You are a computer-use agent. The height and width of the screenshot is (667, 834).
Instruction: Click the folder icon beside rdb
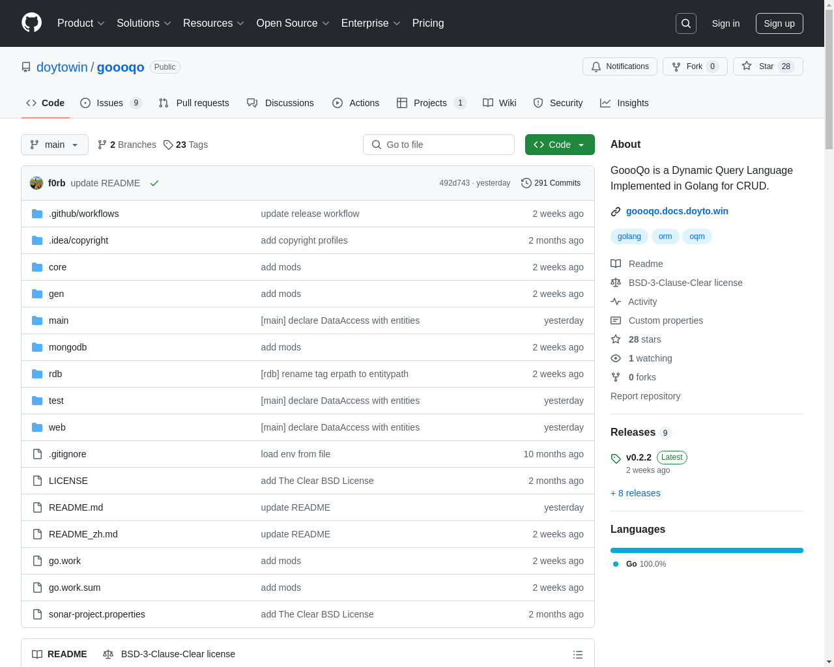(x=37, y=374)
